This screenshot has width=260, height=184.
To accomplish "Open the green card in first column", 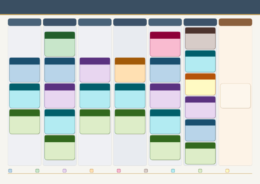I will point(24,122).
